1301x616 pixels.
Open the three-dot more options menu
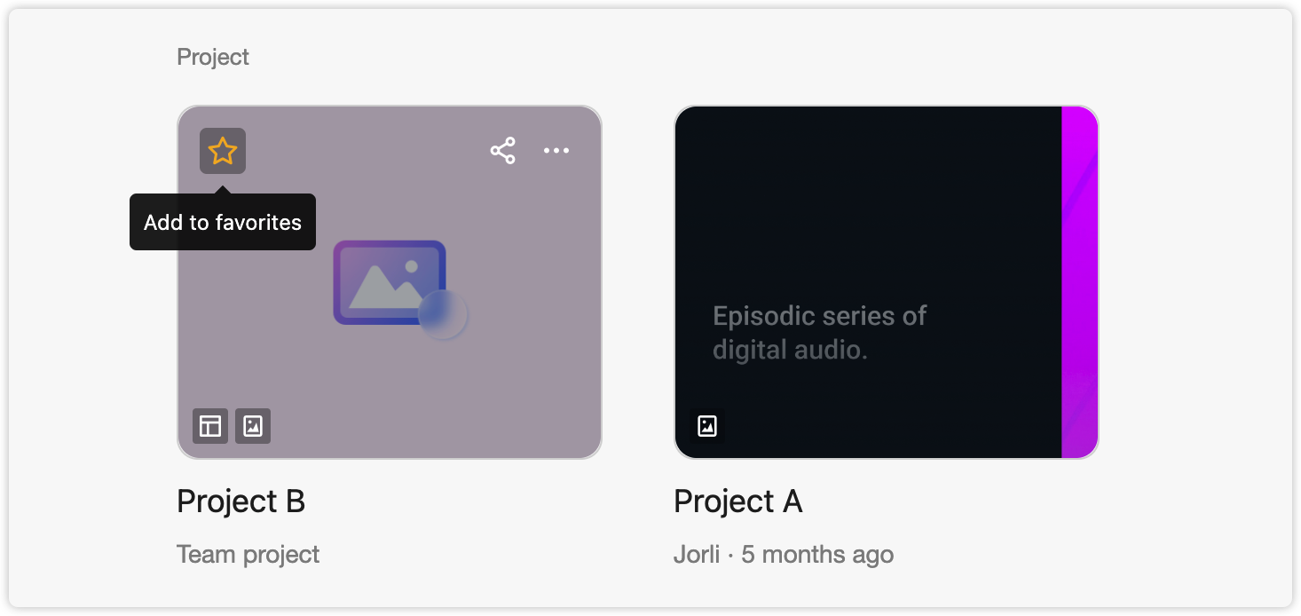pos(556,151)
